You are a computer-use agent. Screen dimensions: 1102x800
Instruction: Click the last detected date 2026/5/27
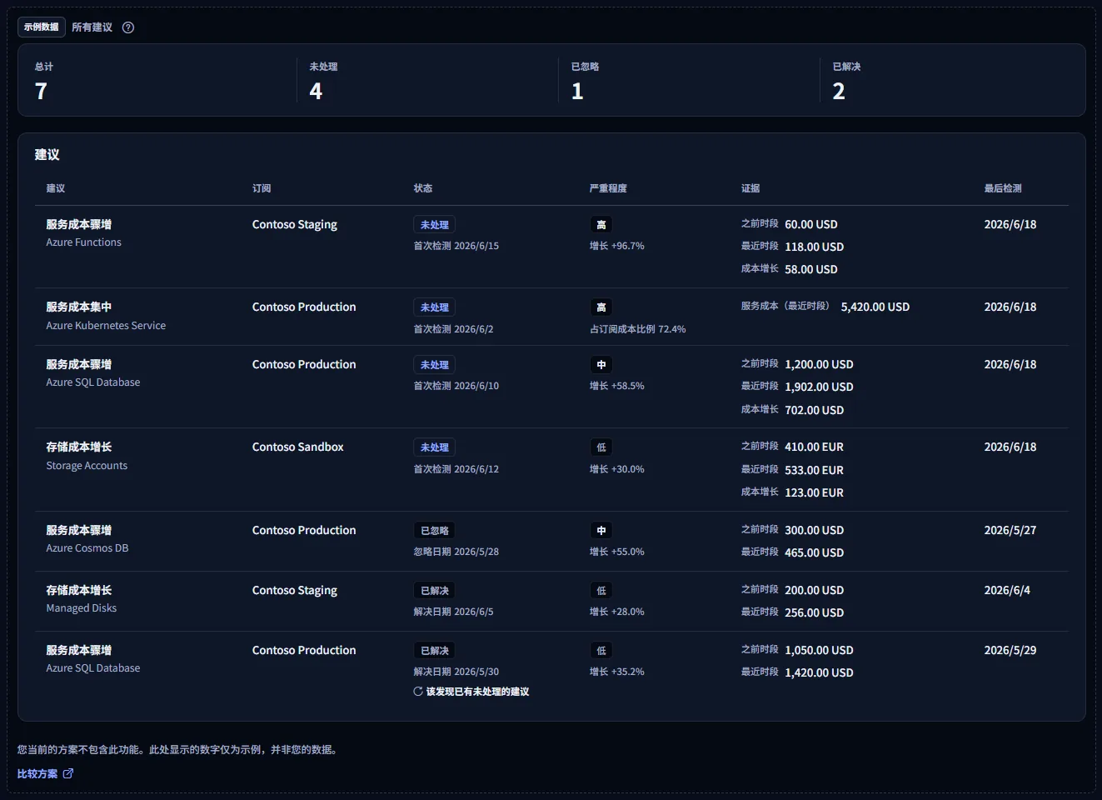coord(1010,530)
